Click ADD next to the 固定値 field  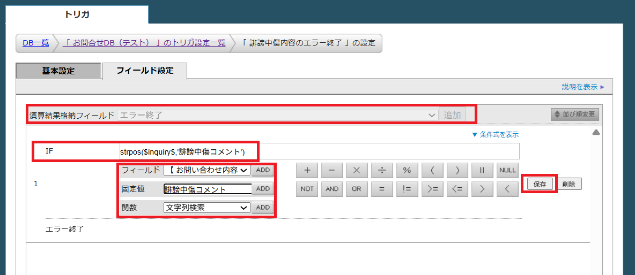click(262, 188)
